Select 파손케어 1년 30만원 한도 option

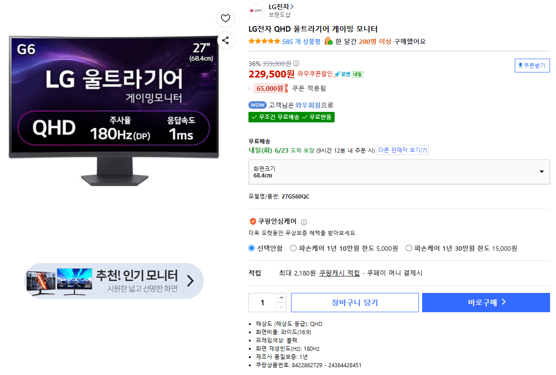point(409,248)
